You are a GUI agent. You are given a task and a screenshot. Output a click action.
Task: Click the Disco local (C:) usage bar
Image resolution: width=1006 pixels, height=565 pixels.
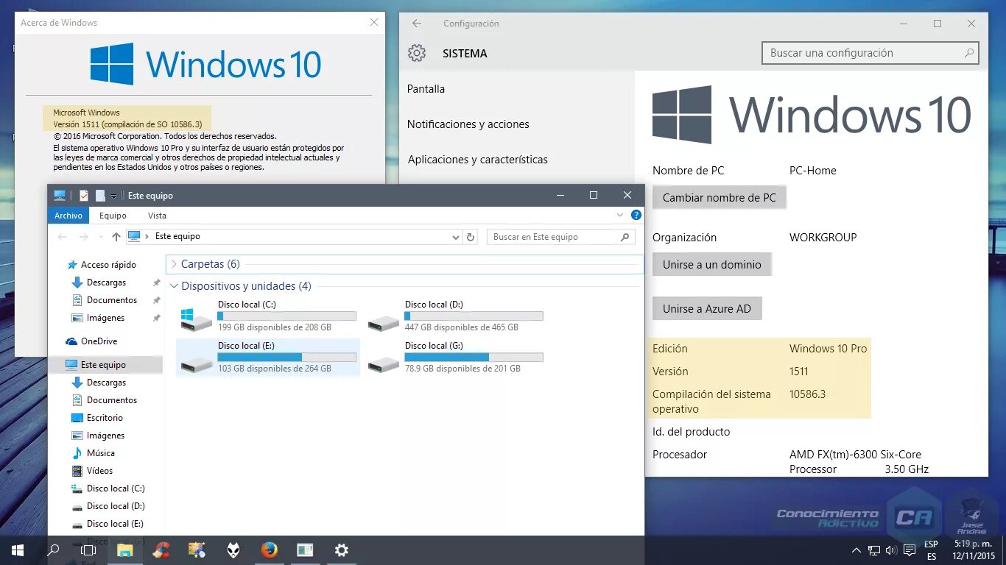[286, 316]
